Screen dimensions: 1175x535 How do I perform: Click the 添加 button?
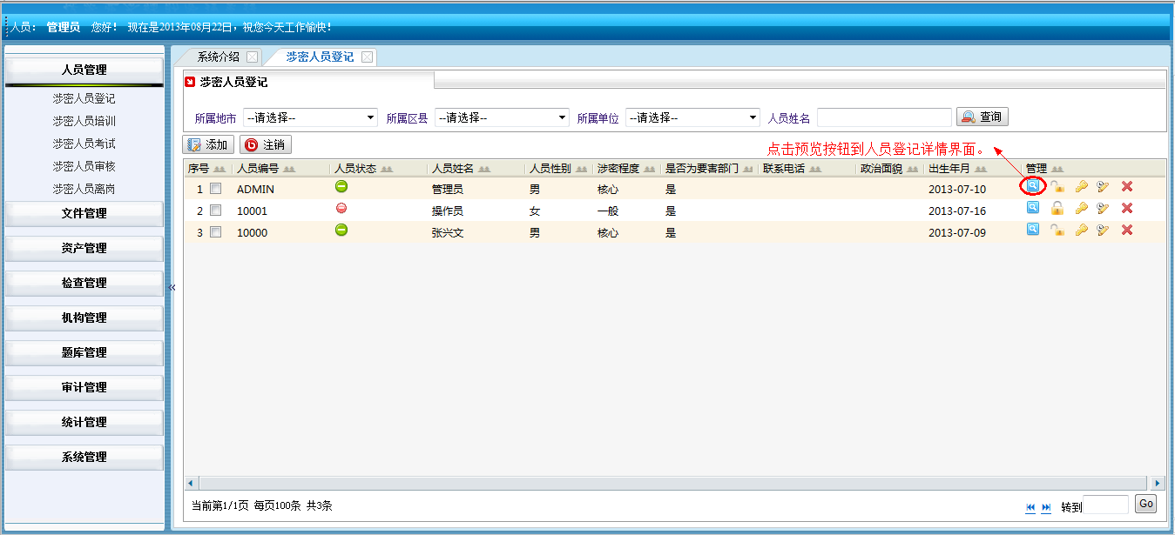[208, 145]
